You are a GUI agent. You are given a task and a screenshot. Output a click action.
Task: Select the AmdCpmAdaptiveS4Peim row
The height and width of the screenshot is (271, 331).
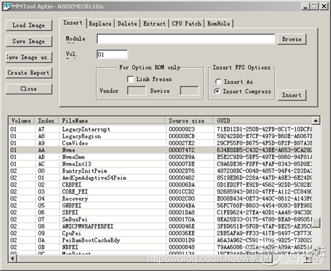(160, 178)
